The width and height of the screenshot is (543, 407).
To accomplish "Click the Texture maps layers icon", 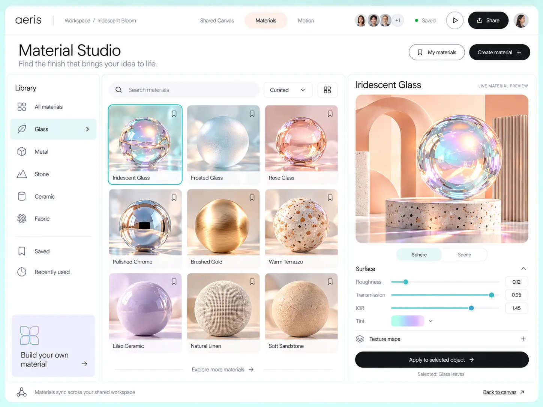I will tap(360, 339).
